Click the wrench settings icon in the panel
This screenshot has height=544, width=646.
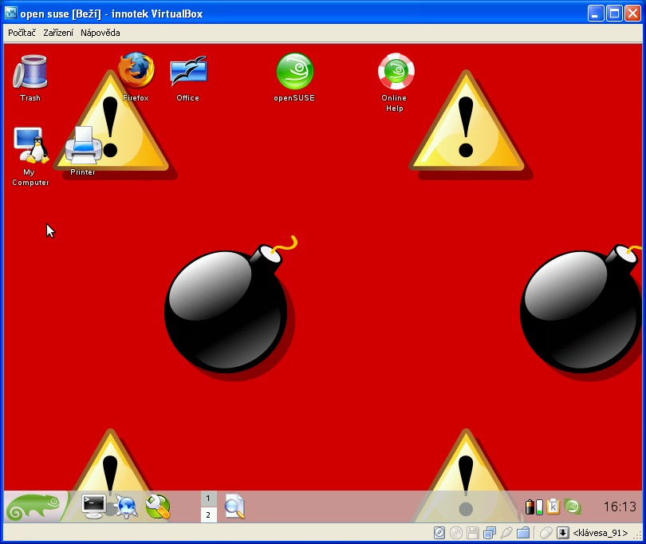point(158,506)
